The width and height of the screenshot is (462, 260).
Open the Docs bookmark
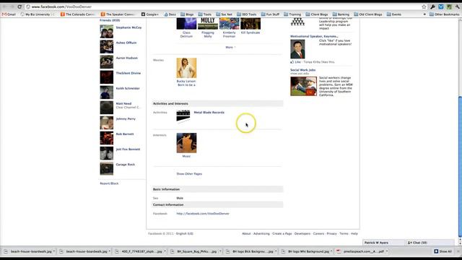click(170, 14)
